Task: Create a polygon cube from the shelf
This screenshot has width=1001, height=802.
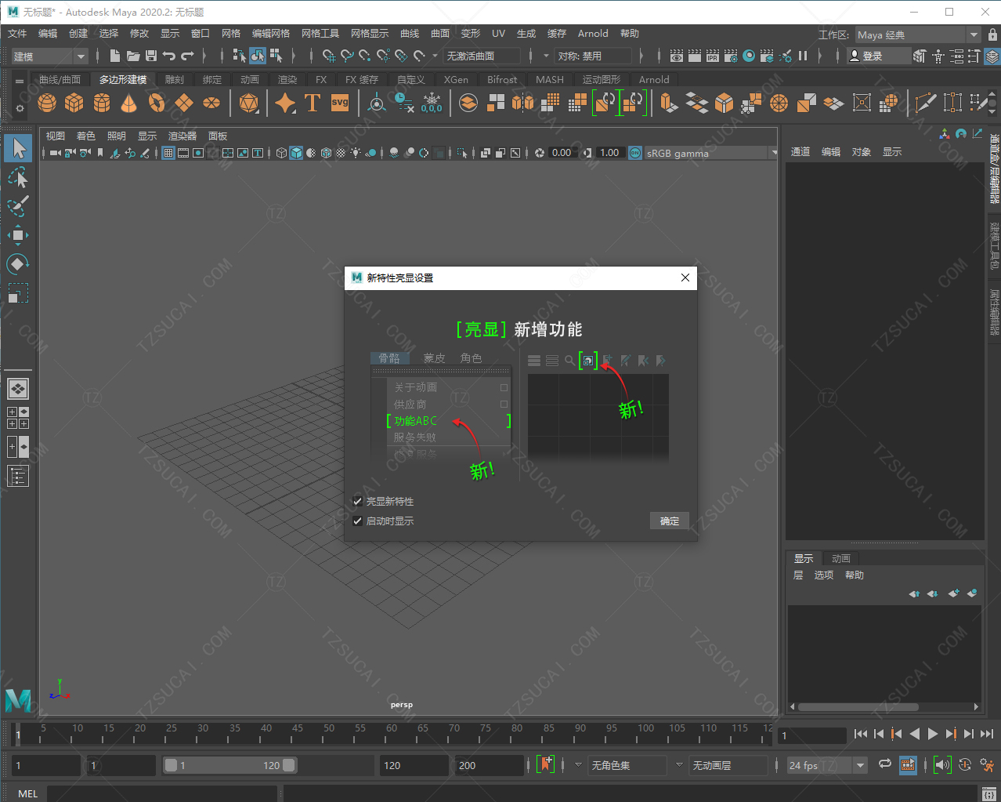Action: tap(74, 103)
